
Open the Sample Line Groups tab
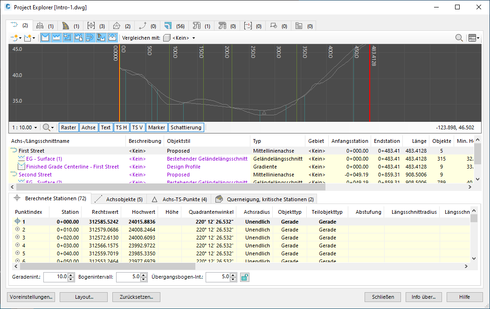click(x=253, y=26)
